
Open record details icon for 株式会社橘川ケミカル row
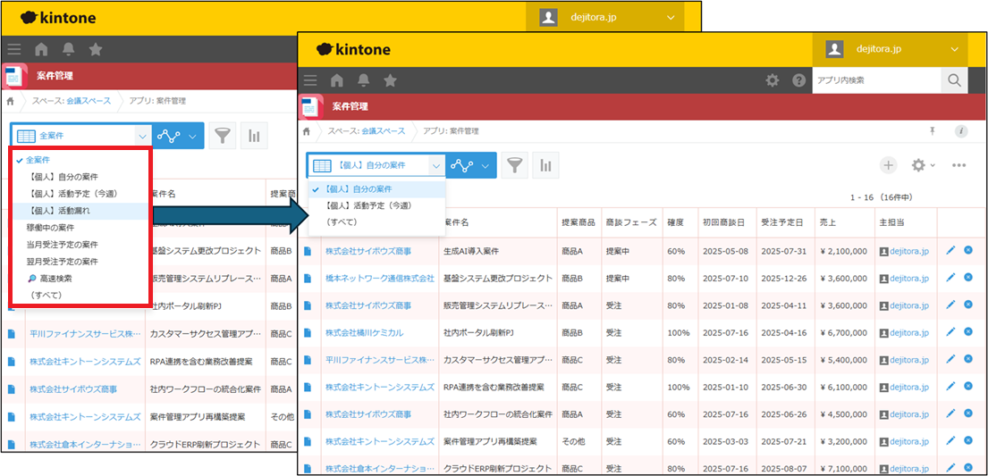(308, 333)
